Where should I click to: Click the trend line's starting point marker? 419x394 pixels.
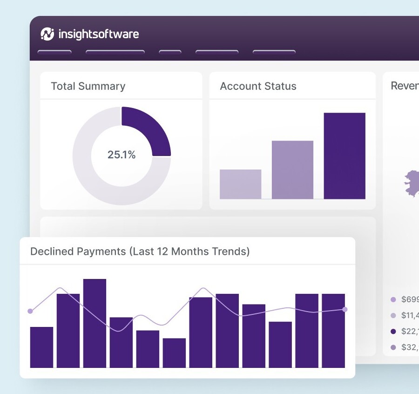[x=31, y=311]
